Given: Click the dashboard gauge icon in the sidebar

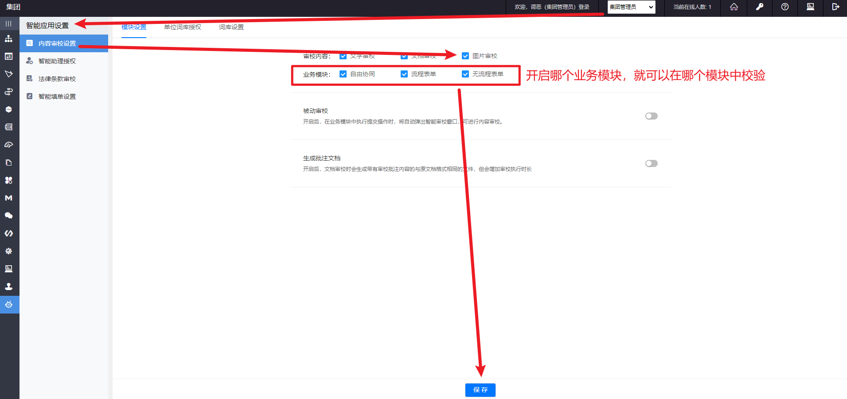Looking at the screenshot, I should pos(8,145).
